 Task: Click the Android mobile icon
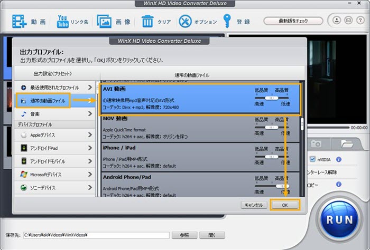pyautogui.click(x=24, y=161)
